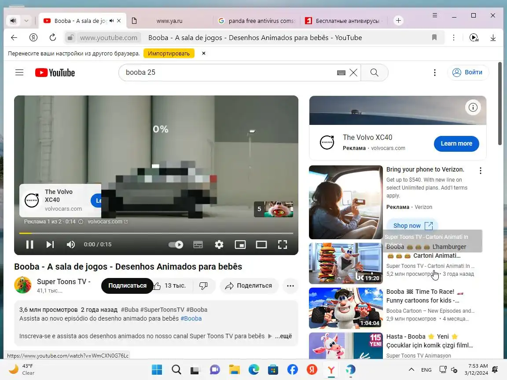The image size is (507, 380).
Task: Click the video progress bar
Action: coord(156,233)
